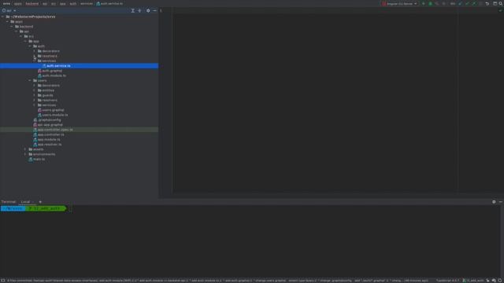Hide the Terminal panel with the minus icon
The height and width of the screenshot is (283, 504).
point(501,202)
